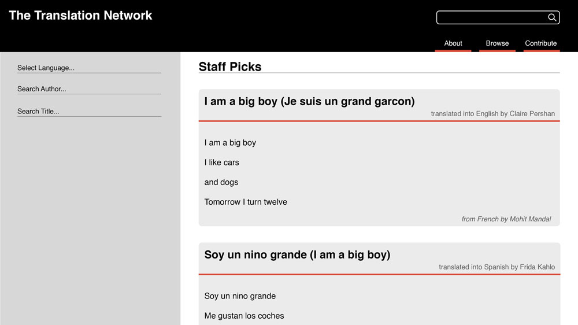Click the Spanish line Soy un nino grande

[x=240, y=296]
